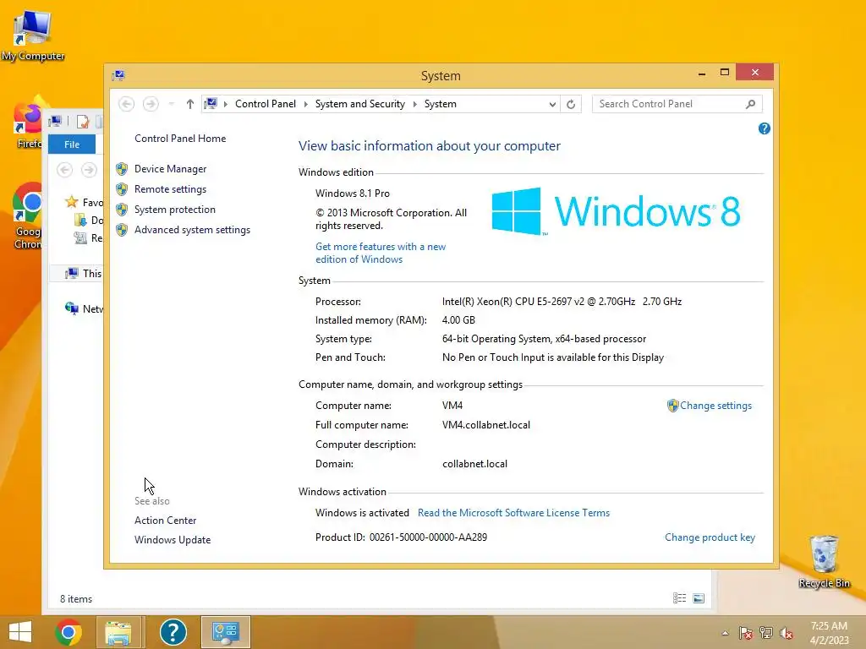Click Properties icon in Explorer quick access toolbar
This screenshot has width=866, height=649.
[83, 122]
